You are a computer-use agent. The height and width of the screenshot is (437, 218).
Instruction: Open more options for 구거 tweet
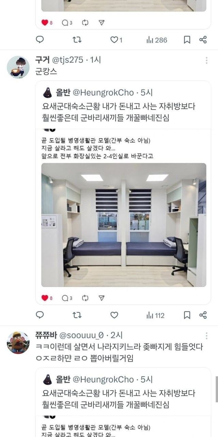(x=206, y=60)
